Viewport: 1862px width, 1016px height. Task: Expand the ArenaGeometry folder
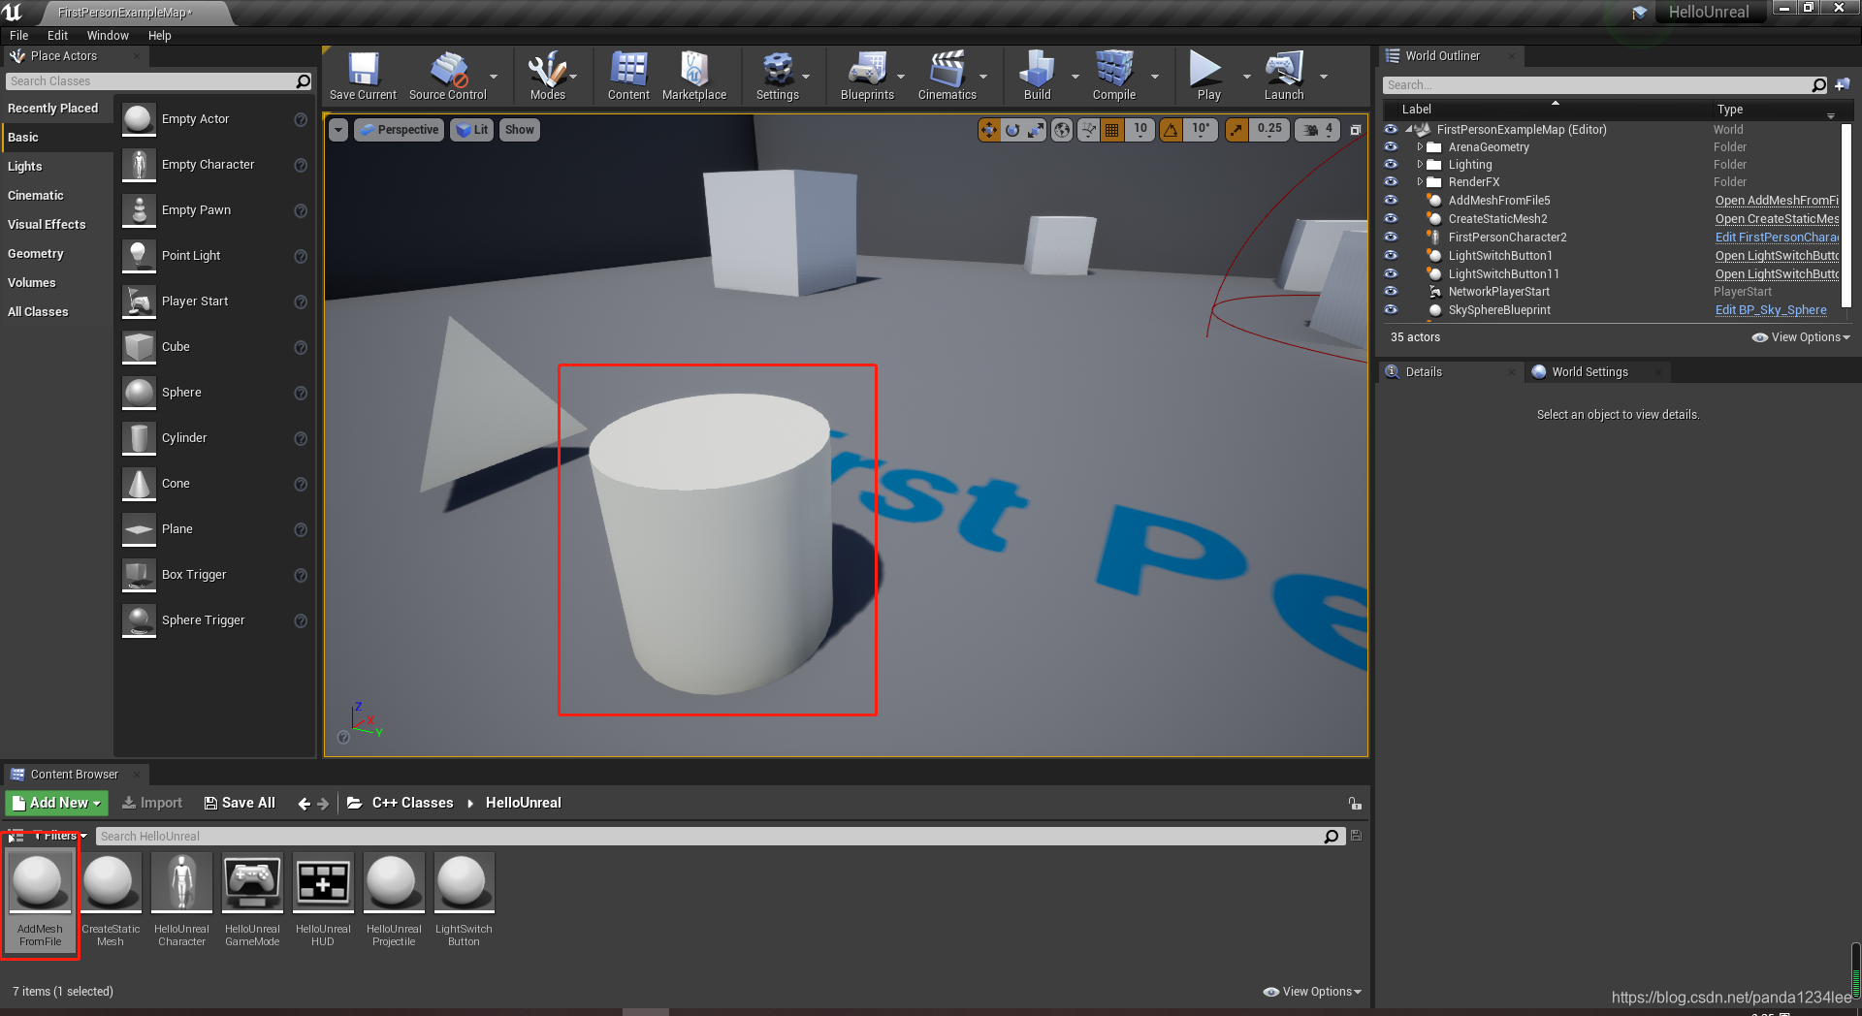pyautogui.click(x=1420, y=147)
